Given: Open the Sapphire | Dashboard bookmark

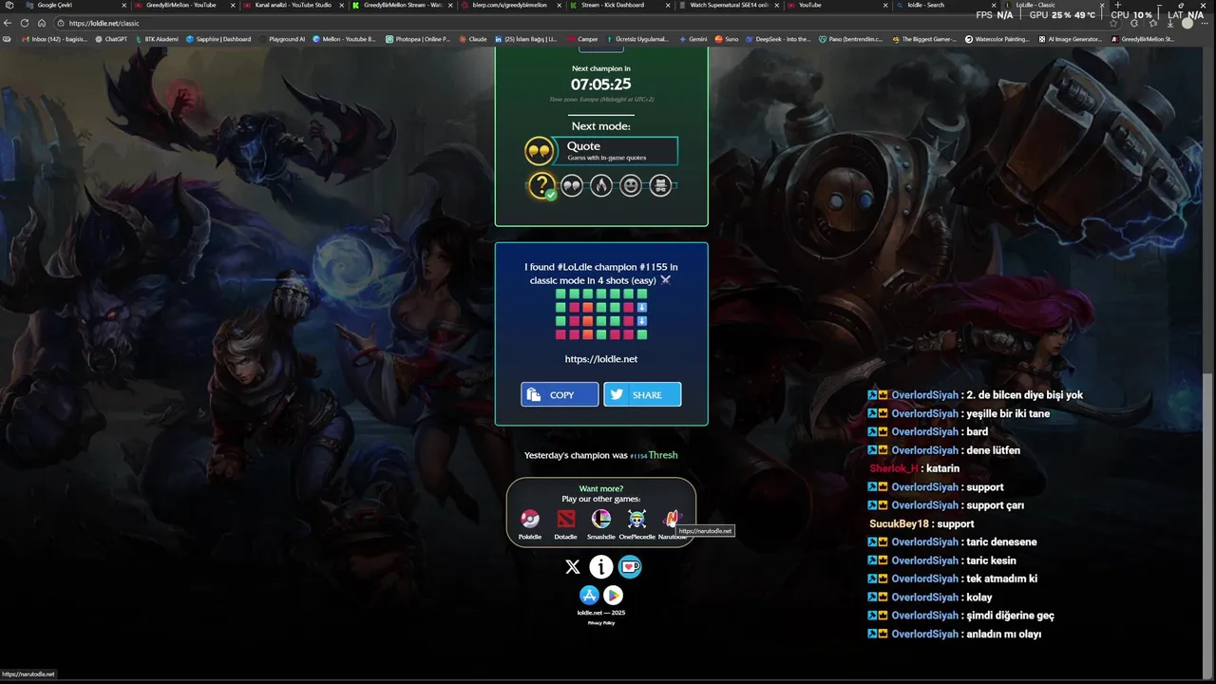Looking at the screenshot, I should pyautogui.click(x=218, y=39).
